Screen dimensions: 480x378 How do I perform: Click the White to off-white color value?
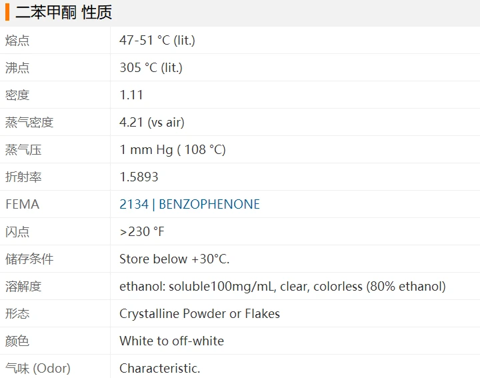pos(172,341)
